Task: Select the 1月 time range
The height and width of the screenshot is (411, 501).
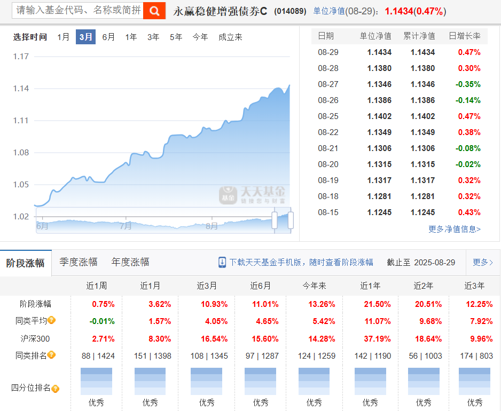Action: (63, 37)
